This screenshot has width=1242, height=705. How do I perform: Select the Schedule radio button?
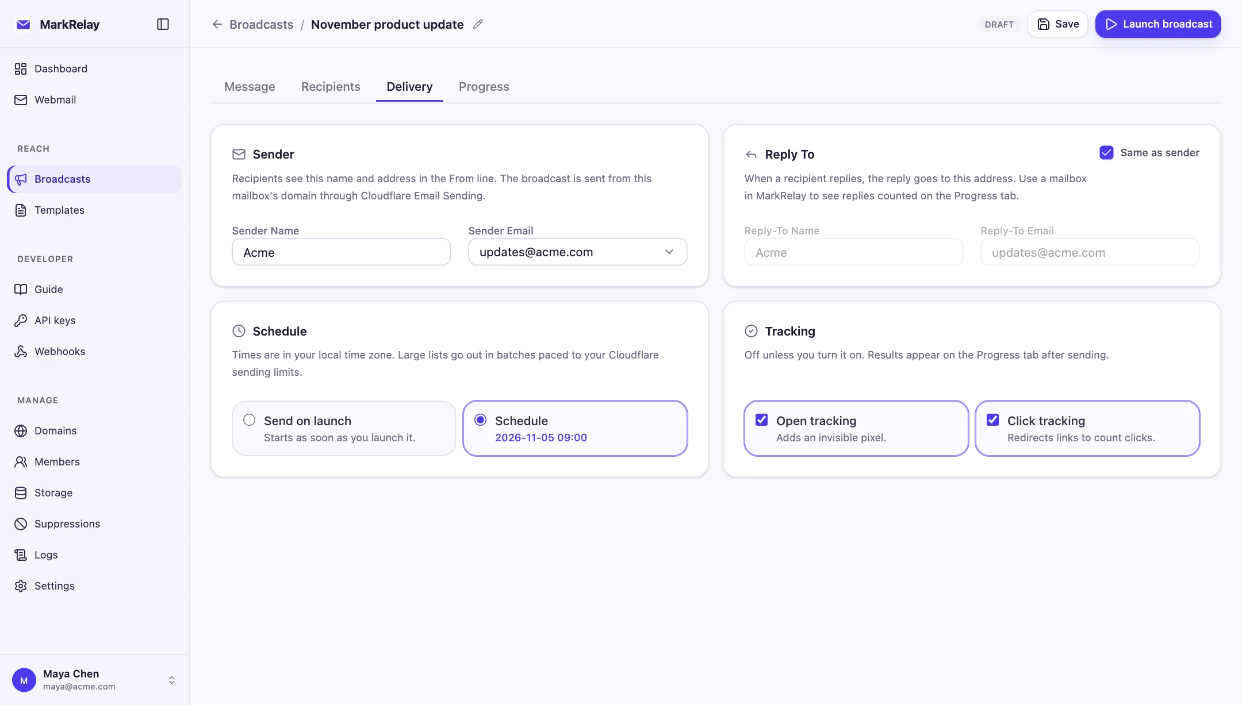[480, 420]
